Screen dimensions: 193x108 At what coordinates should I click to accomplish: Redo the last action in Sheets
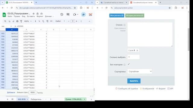tap(13, 21)
